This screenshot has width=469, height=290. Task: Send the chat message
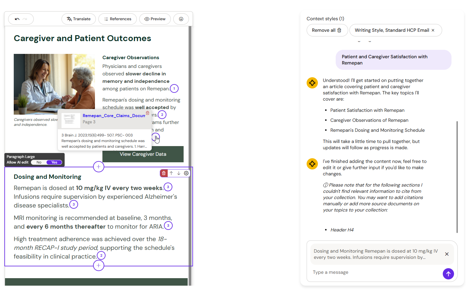pos(448,274)
